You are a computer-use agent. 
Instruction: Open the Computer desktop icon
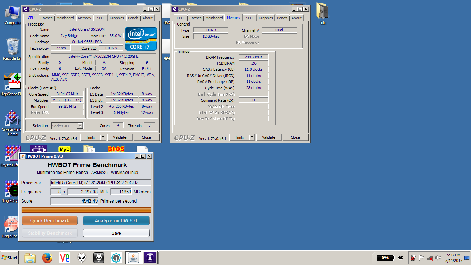pos(12,15)
